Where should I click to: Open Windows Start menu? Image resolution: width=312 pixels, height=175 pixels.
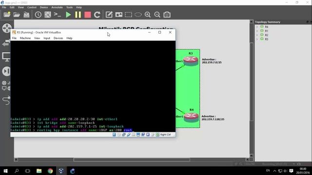click(x=5, y=171)
